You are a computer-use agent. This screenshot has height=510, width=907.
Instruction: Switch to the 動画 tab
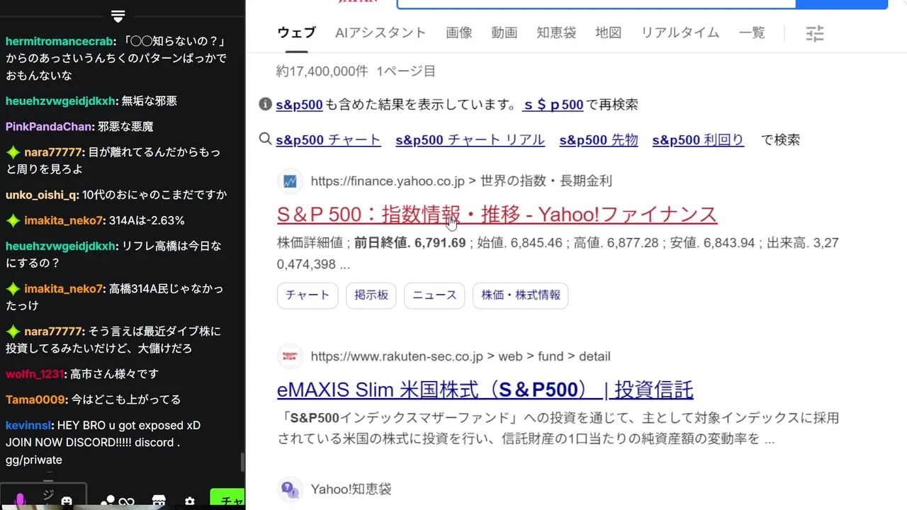coord(505,33)
